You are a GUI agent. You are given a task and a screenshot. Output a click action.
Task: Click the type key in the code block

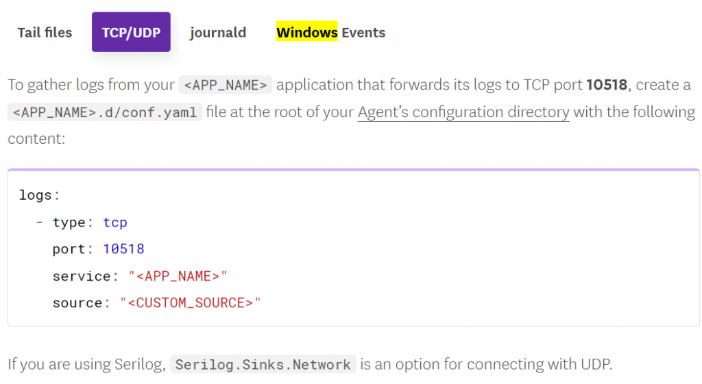pyautogui.click(x=68, y=222)
